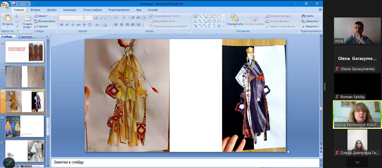Select the arrow line shape
Viewport: 382px width, 168px height.
(x=205, y=16)
